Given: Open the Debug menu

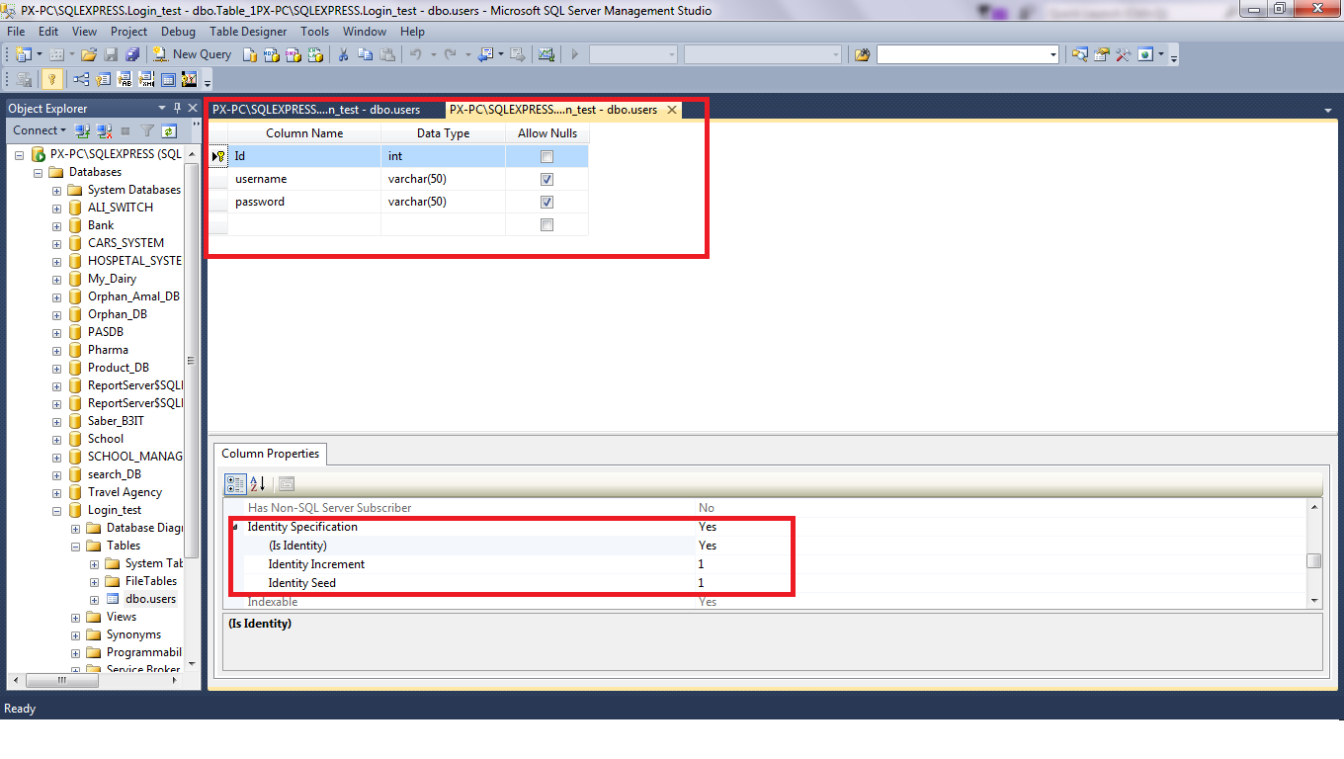Looking at the screenshot, I should click(179, 31).
